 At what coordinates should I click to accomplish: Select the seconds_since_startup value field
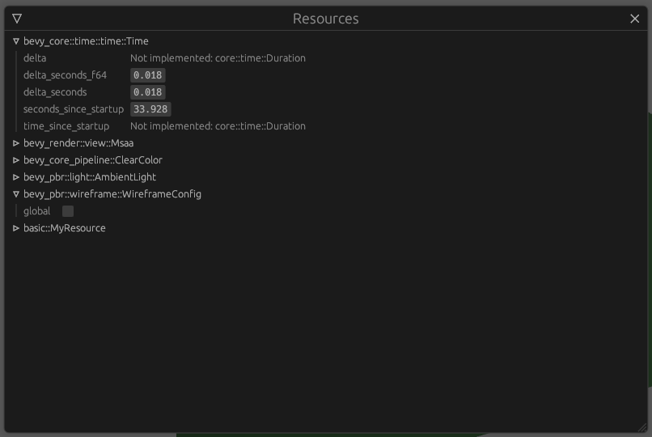[x=150, y=109]
